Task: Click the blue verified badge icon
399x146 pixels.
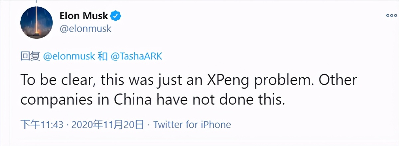Action: [x=116, y=16]
